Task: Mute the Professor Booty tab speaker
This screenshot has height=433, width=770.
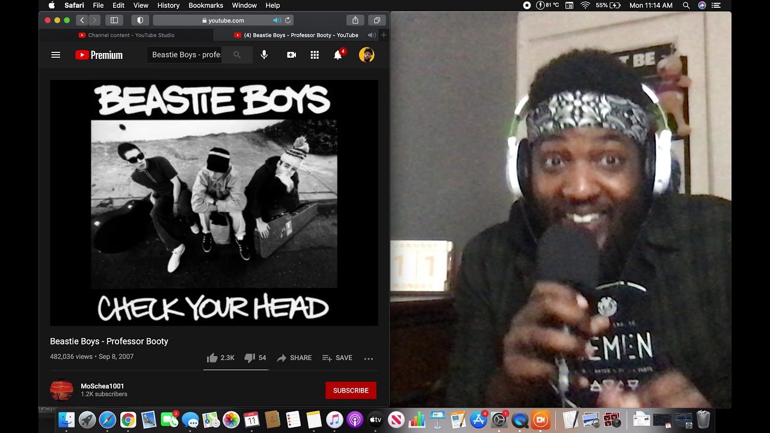Action: click(371, 35)
